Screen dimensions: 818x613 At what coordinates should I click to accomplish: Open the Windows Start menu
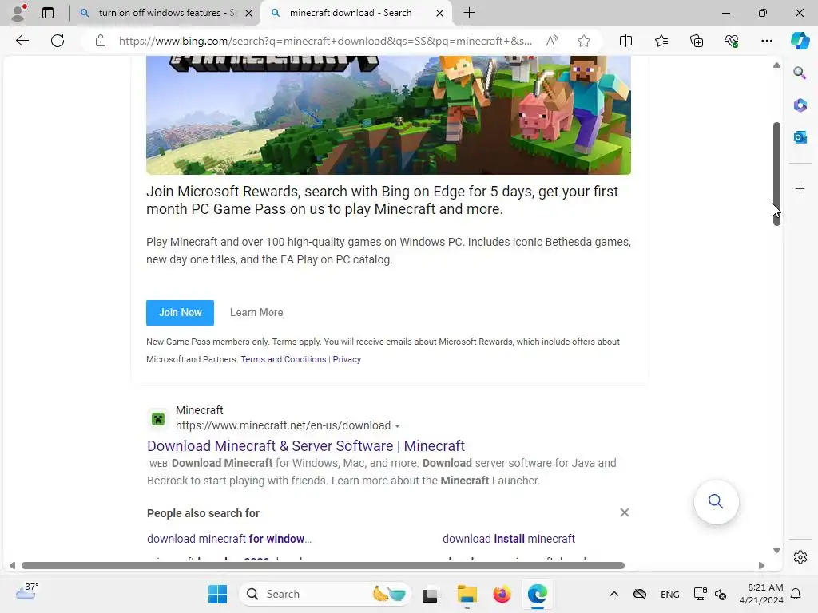pos(217,594)
